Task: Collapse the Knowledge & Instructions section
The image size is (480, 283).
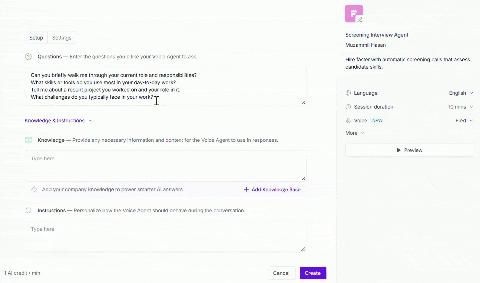Action: tap(58, 121)
